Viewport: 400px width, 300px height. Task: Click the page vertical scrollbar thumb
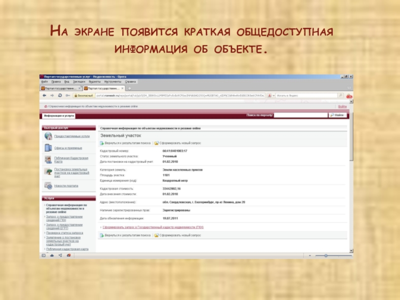351,136
